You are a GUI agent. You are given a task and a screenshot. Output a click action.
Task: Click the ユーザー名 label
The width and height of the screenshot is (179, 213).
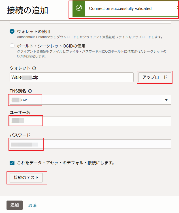[x=20, y=112]
